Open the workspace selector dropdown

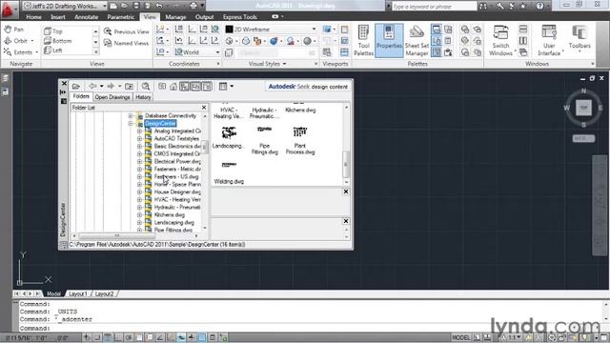coord(65,6)
